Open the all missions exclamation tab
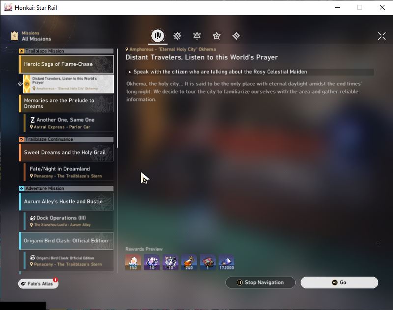The image size is (393, 310). [x=157, y=36]
